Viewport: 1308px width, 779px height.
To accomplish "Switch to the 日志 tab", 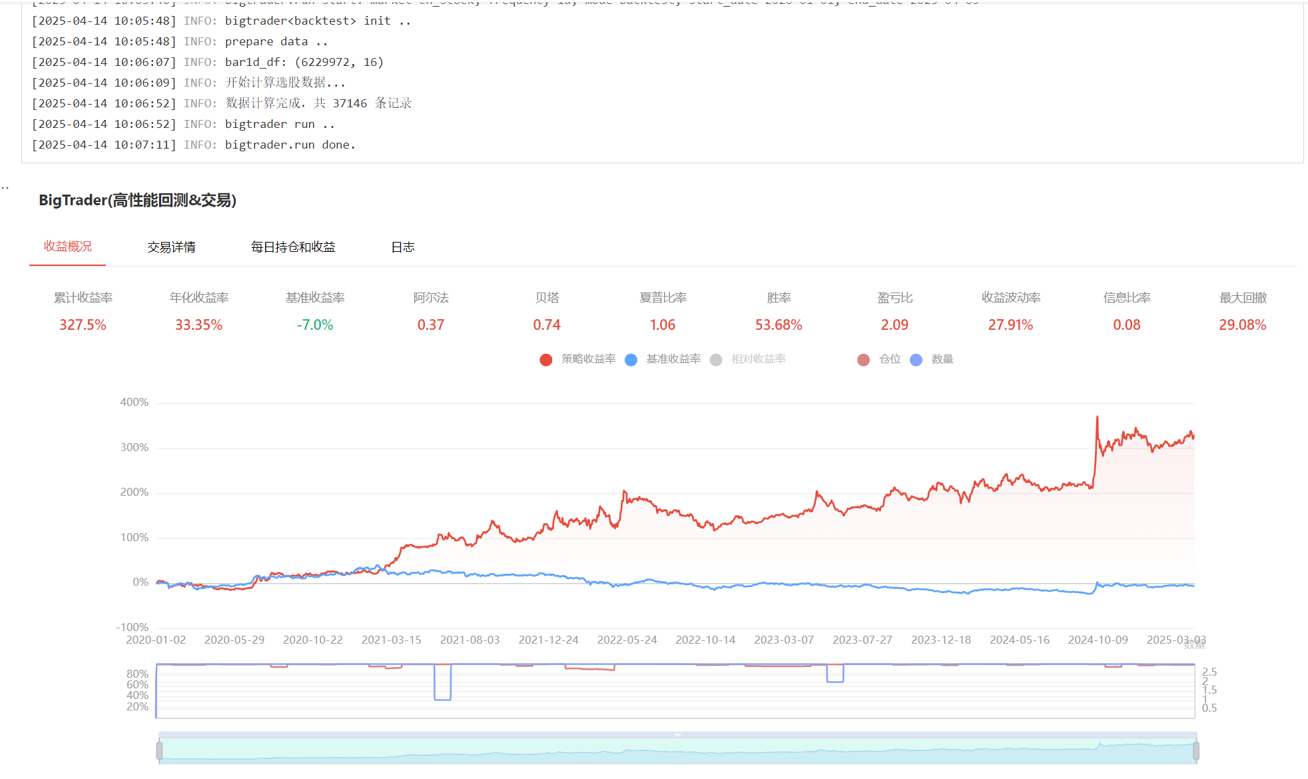I will [402, 247].
